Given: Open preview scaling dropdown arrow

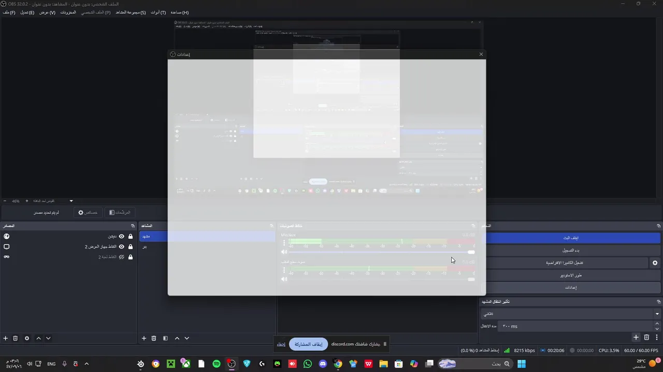Looking at the screenshot, I should click(x=71, y=201).
